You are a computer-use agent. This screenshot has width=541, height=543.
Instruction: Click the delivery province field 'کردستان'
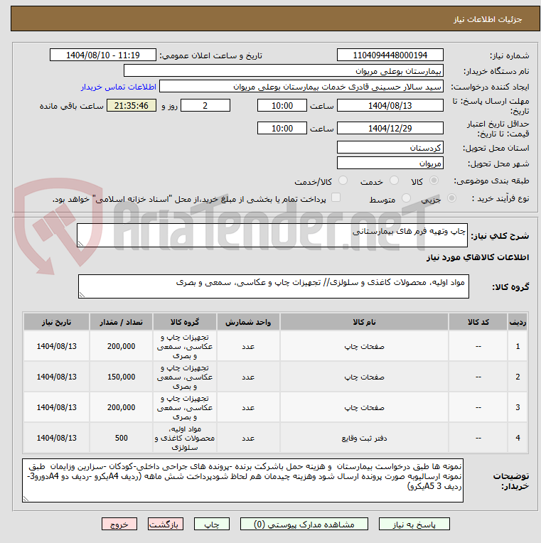click(x=390, y=148)
